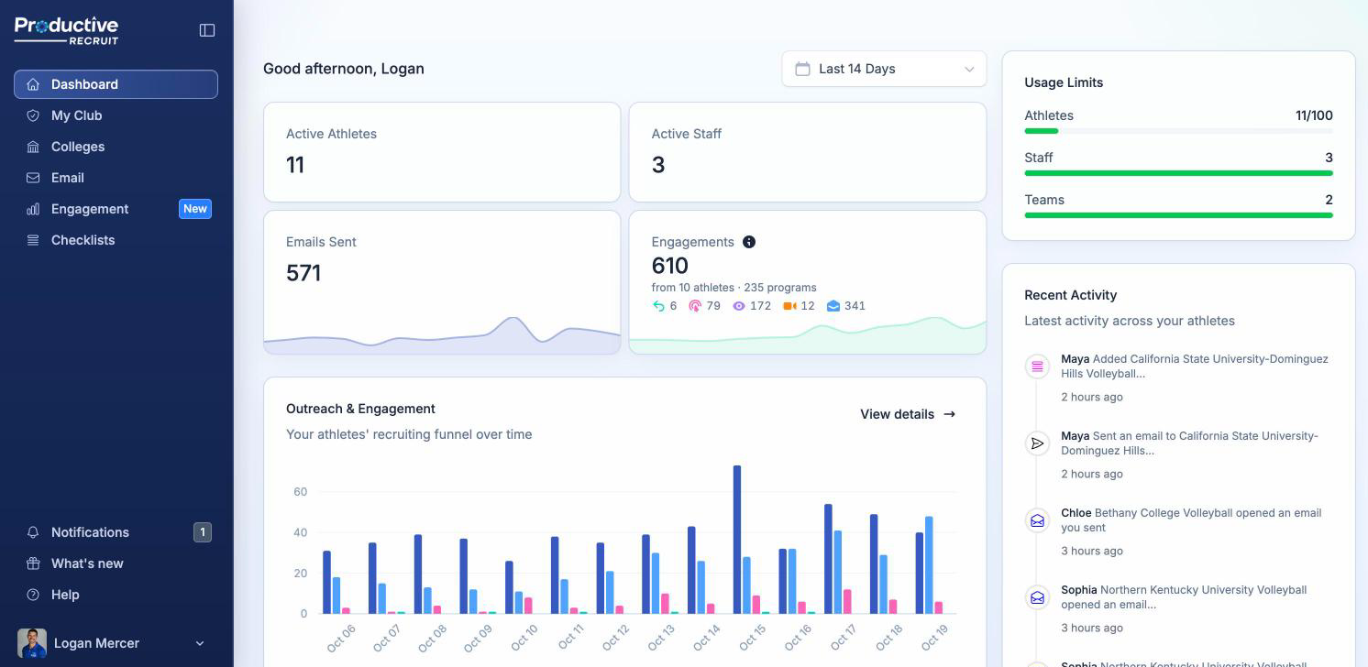Click the replies icon showing 6
The width and height of the screenshot is (1368, 667).
658,306
